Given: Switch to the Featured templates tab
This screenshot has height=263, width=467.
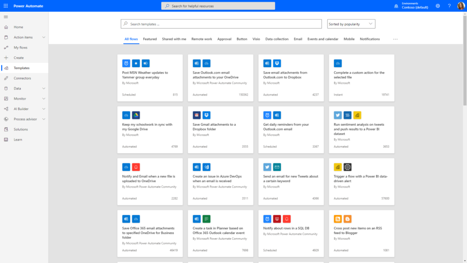Looking at the screenshot, I should tap(150, 39).
